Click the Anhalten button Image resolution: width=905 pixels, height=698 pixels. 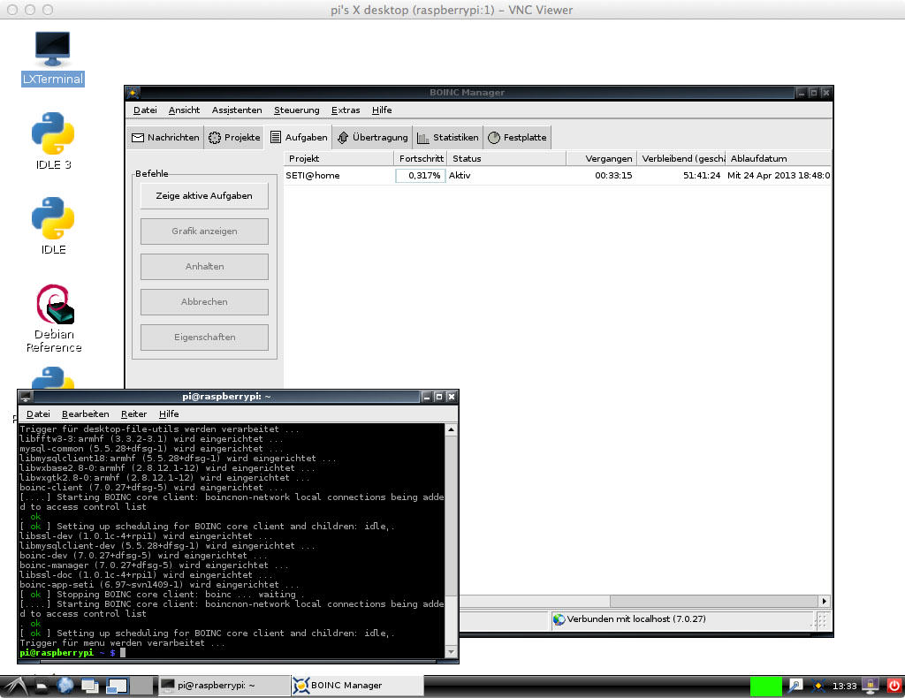click(204, 267)
